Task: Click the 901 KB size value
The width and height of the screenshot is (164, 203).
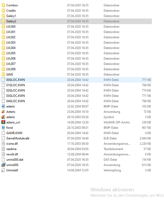Action: coord(146,128)
